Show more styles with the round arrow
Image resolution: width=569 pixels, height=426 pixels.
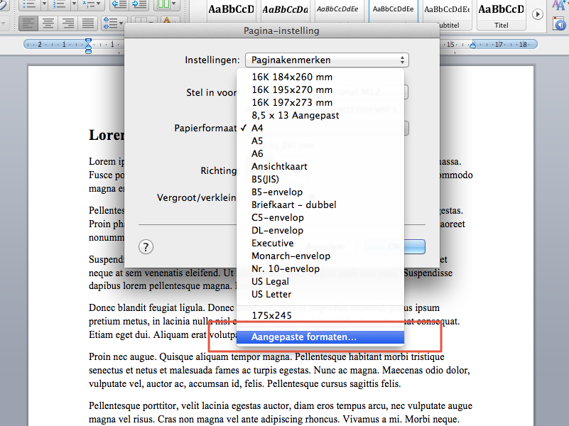coord(538,14)
